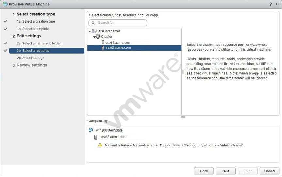
Task: Click the esxi1.acme.com host icon
Action: (x=103, y=42)
